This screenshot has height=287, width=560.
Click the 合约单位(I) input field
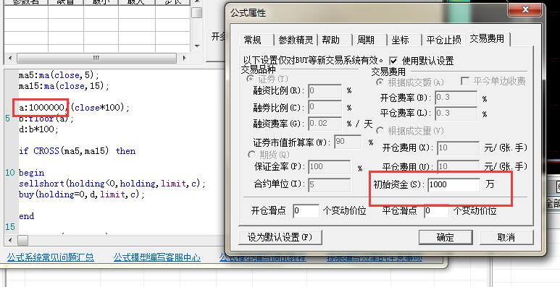click(330, 184)
